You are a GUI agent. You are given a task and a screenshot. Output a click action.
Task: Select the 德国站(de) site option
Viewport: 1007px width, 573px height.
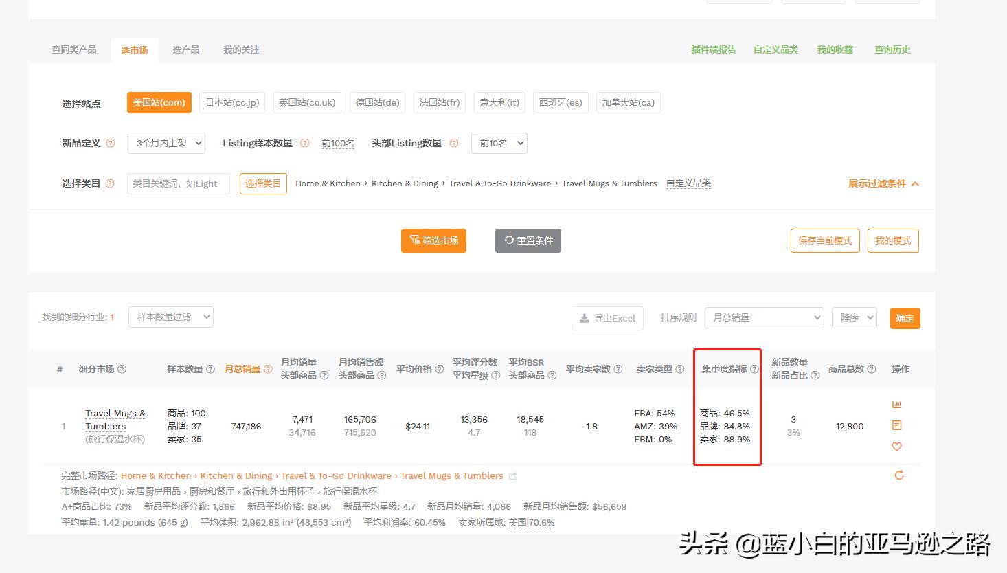(377, 102)
